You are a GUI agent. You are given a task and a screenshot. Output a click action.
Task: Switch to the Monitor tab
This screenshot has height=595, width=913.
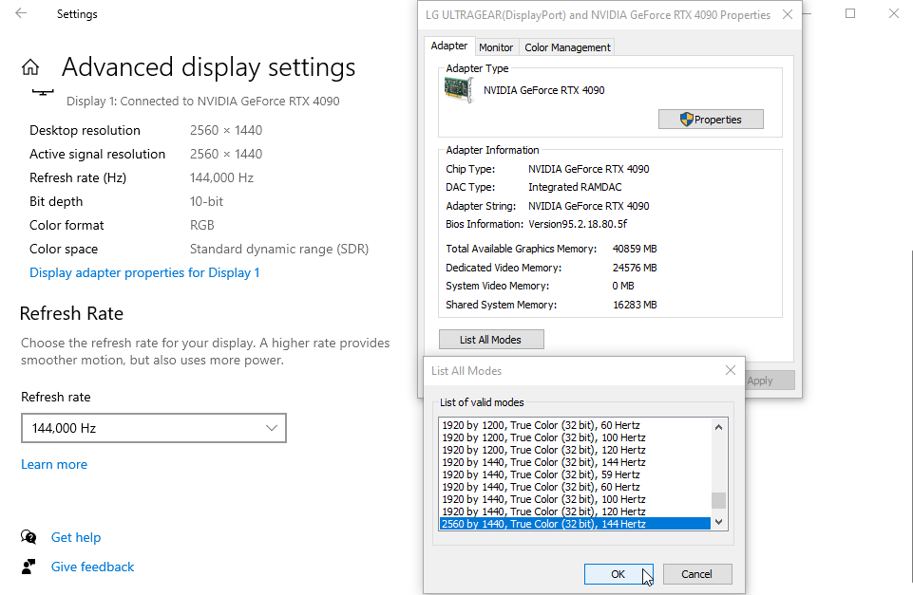coord(496,47)
